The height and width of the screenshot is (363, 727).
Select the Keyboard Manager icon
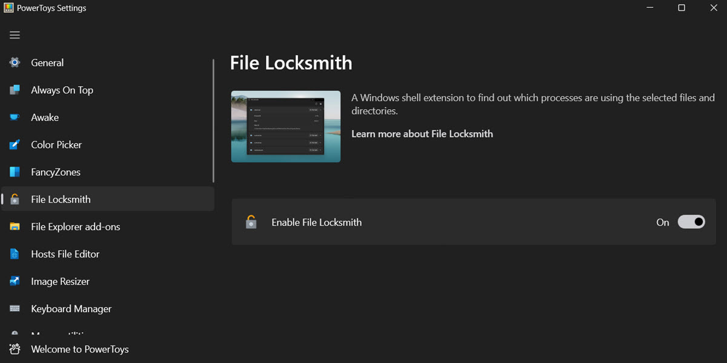(15, 308)
